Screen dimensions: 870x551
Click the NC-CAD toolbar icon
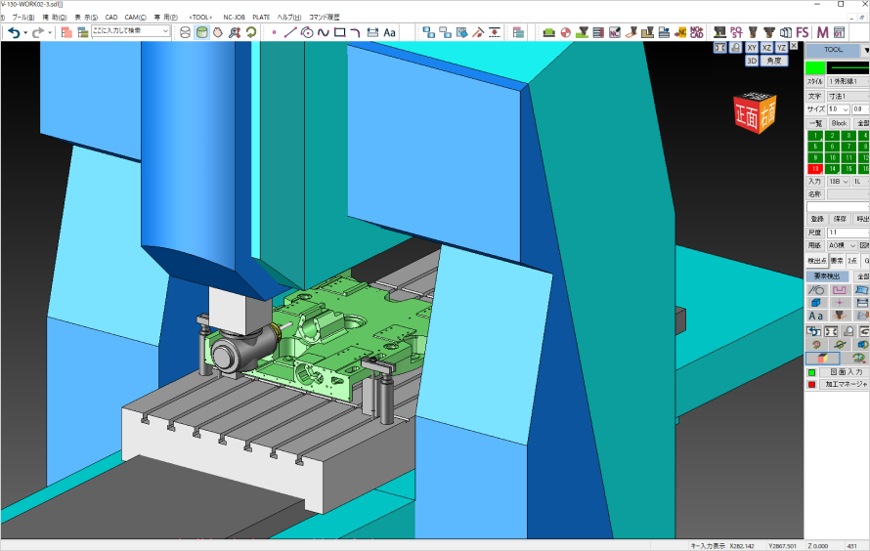[x=696, y=32]
